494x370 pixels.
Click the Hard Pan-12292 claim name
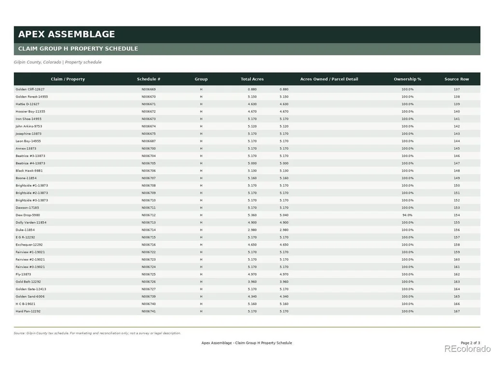[28, 312]
